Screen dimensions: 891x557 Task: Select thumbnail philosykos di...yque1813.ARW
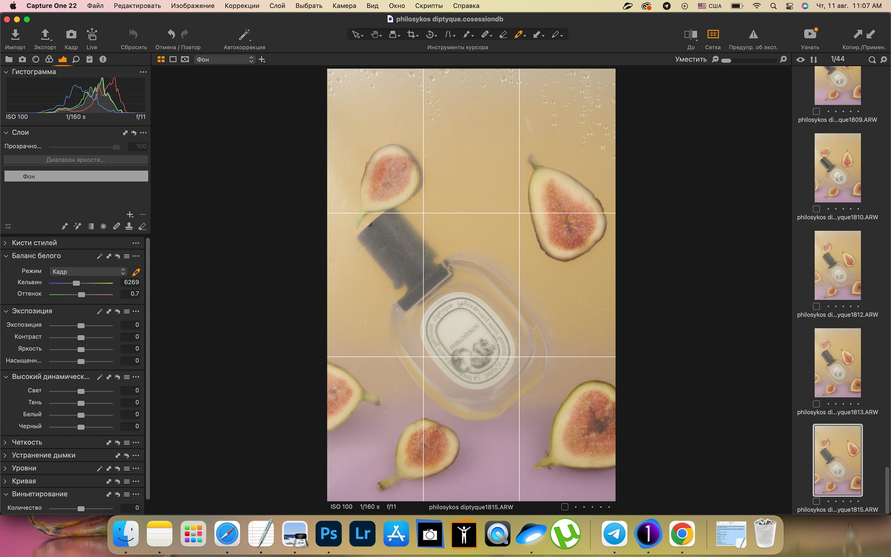coord(838,363)
